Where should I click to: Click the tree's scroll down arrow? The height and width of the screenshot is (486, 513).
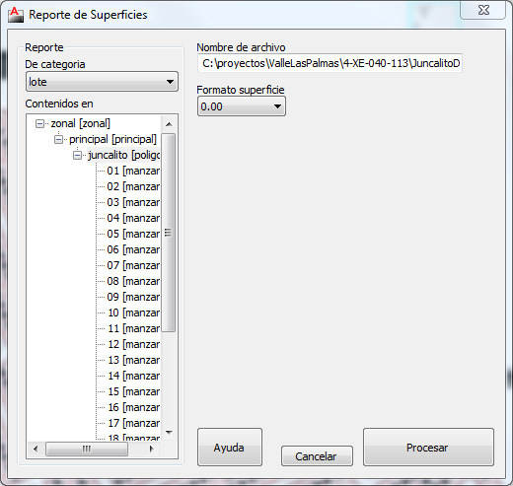coord(169,433)
